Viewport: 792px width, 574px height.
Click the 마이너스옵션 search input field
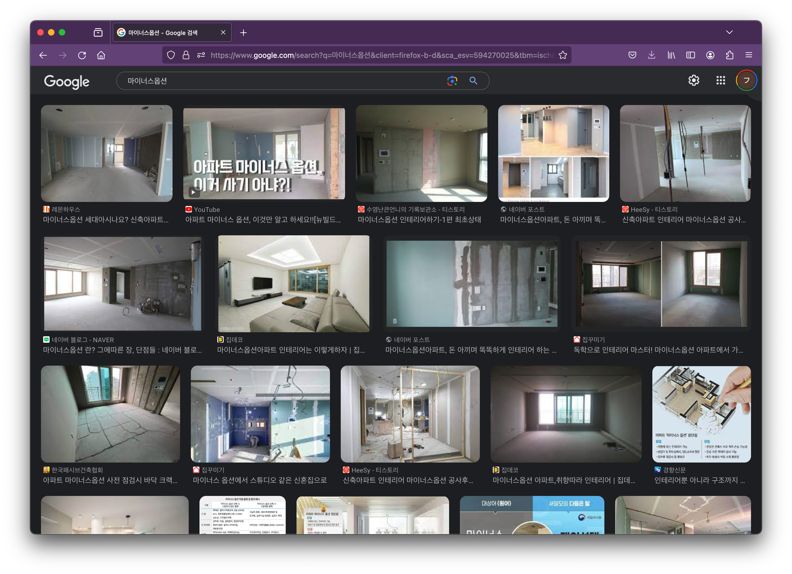[x=279, y=81]
